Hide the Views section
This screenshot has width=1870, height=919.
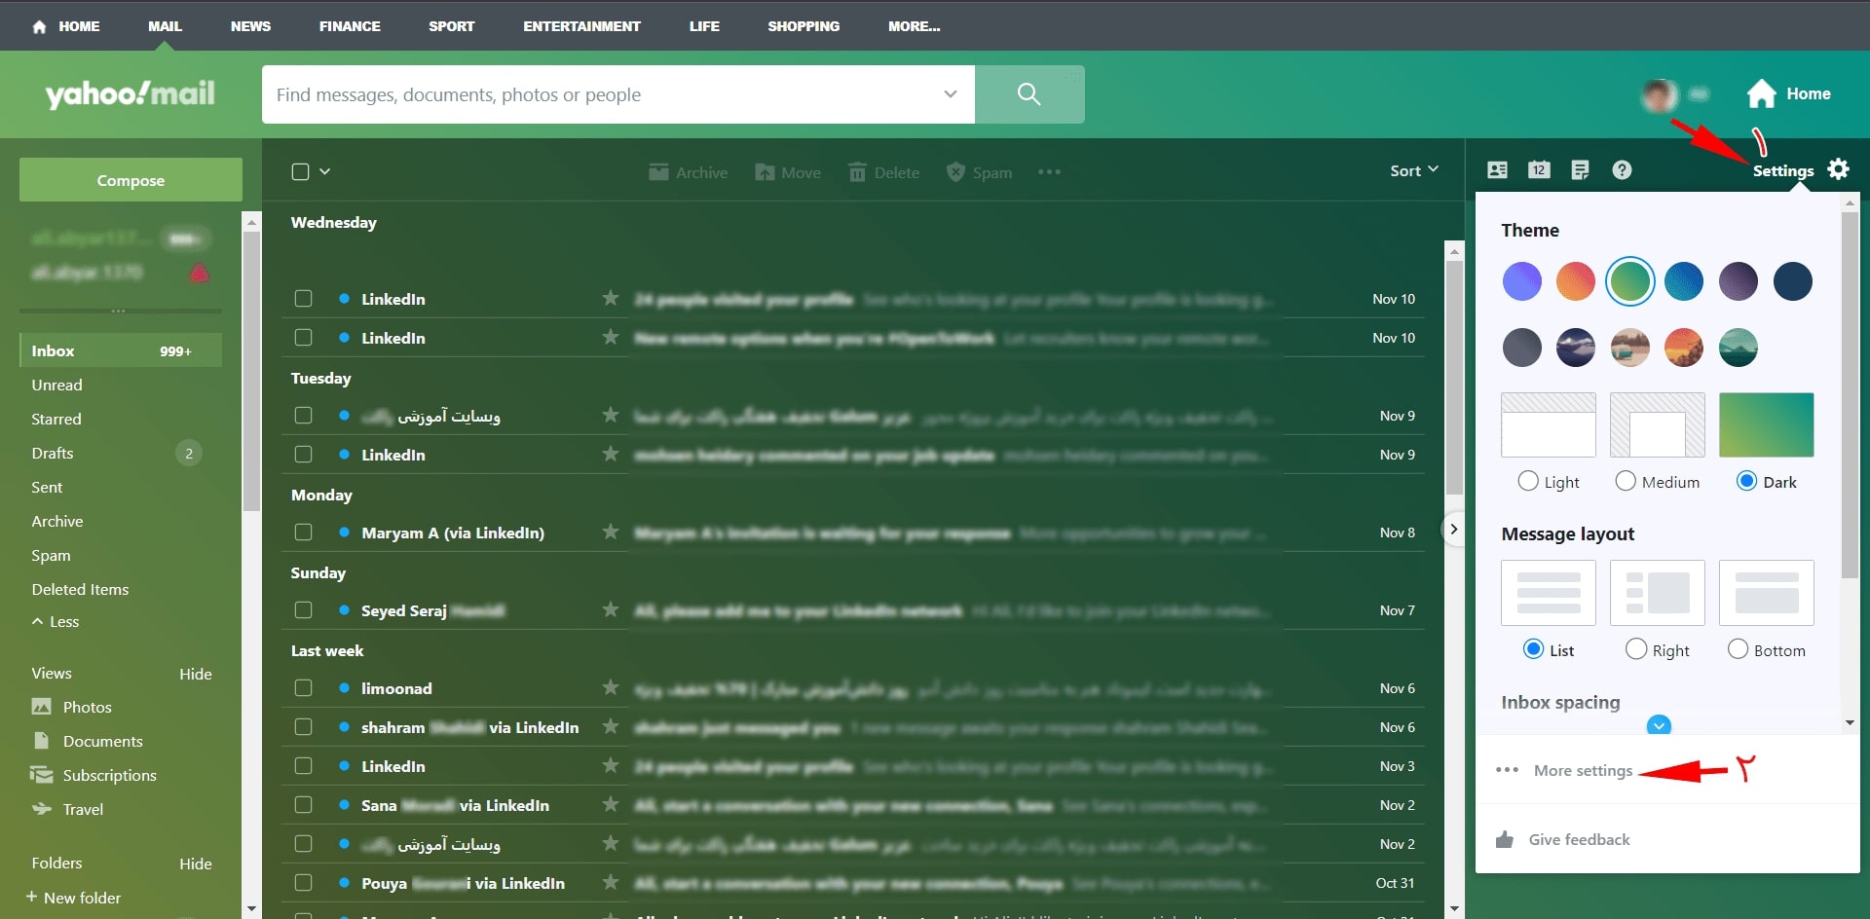tap(196, 674)
